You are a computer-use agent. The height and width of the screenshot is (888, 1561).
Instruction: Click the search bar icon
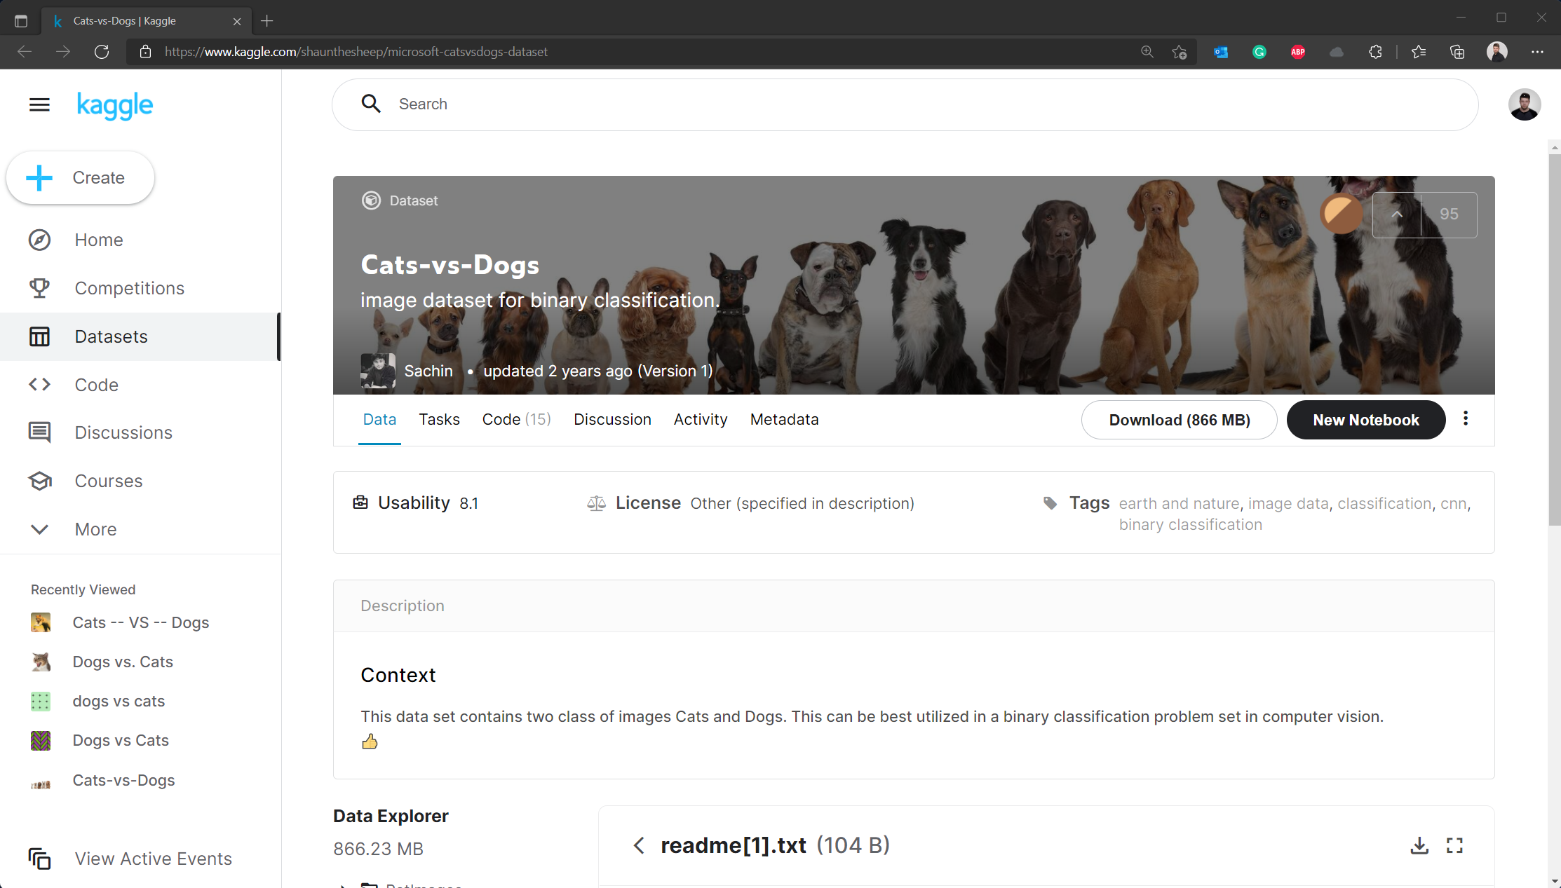click(372, 104)
